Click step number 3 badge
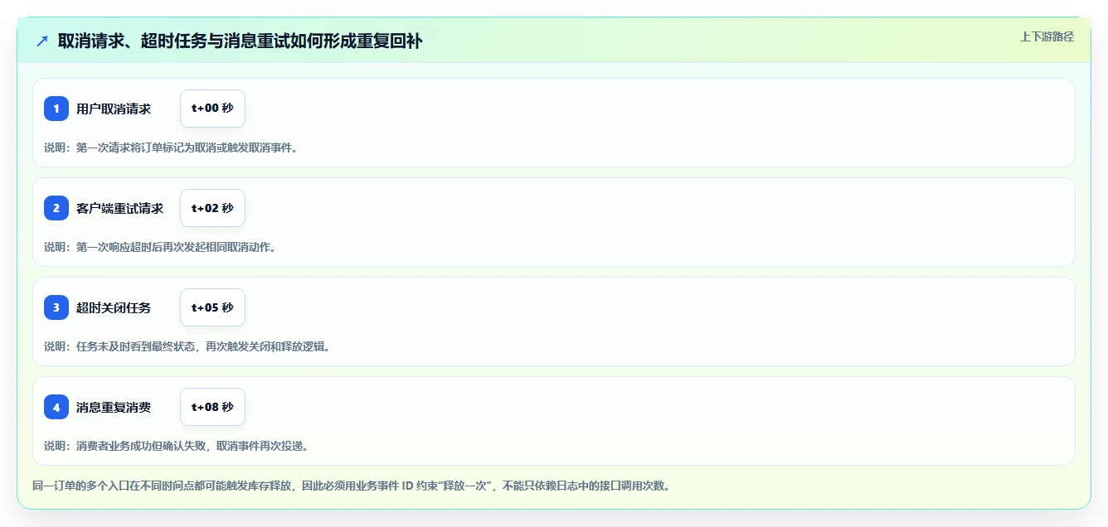The image size is (1108, 527). (x=56, y=307)
